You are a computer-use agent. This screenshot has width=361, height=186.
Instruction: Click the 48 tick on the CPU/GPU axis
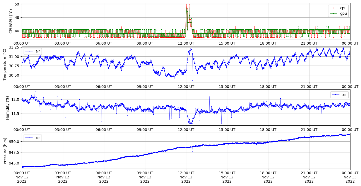click(x=17, y=18)
